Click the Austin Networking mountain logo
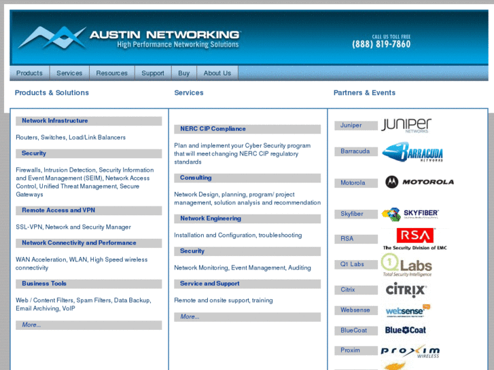The image size is (494, 370). pyautogui.click(x=52, y=37)
